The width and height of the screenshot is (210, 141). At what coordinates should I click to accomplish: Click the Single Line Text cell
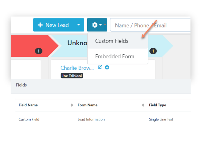(x=161, y=119)
